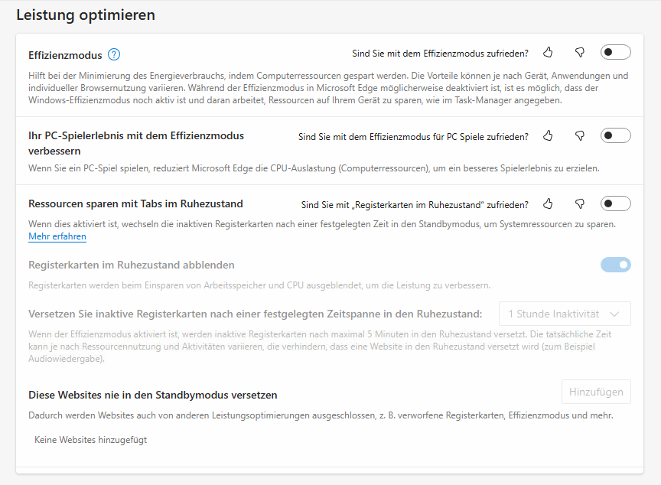Click thumbs up for PC Spiele Effizienzmodus
Image resolution: width=661 pixels, height=485 pixels.
click(548, 136)
